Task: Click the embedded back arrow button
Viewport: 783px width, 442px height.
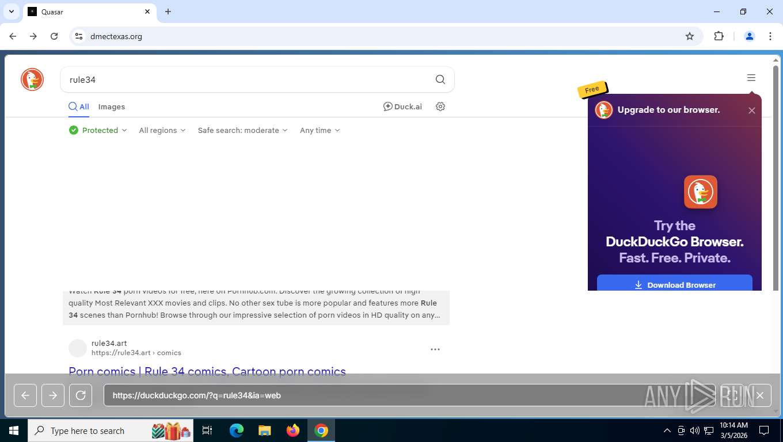Action: pyautogui.click(x=25, y=395)
